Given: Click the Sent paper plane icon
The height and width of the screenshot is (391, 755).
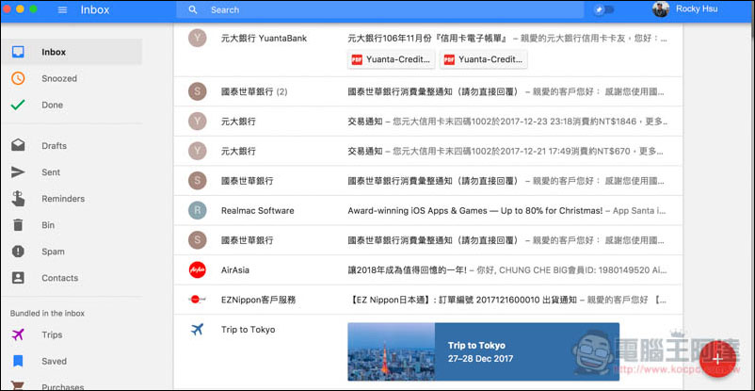Looking at the screenshot, I should click(18, 172).
